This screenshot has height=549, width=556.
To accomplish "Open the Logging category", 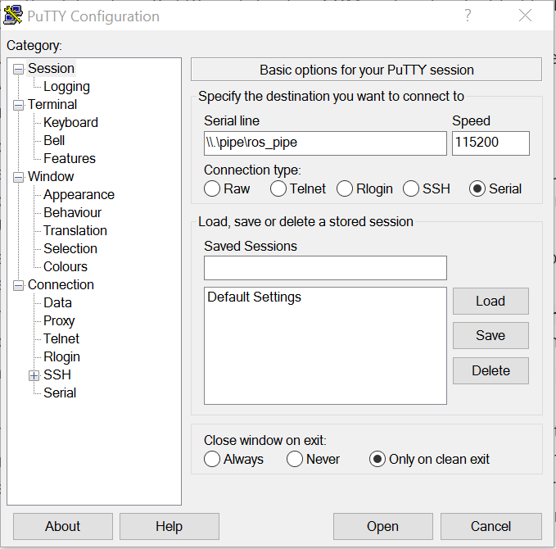I will pyautogui.click(x=66, y=87).
